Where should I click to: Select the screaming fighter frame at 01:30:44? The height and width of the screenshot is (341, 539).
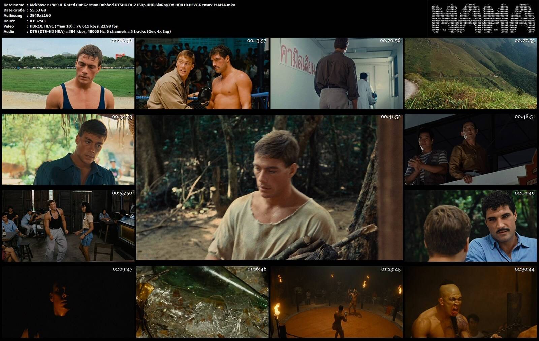pos(471,302)
